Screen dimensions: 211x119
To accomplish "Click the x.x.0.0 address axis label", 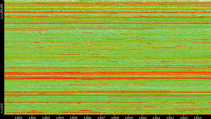I will pyautogui.click(x=2, y=108).
